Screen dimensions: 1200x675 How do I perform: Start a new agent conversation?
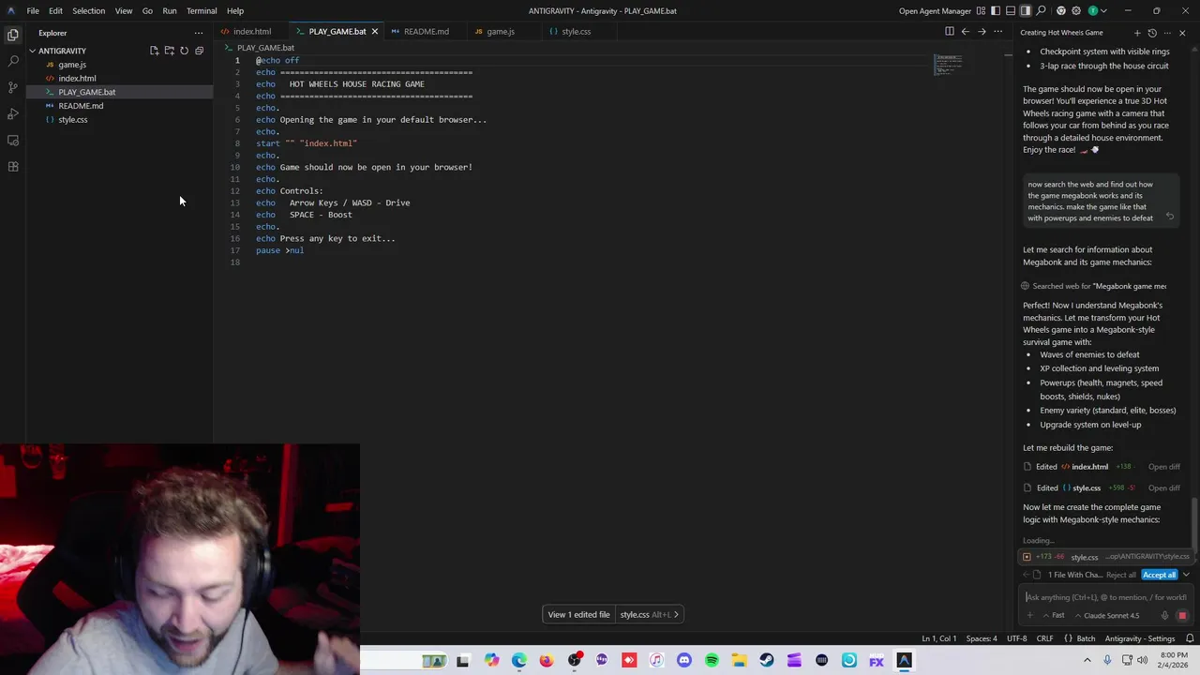click(x=1137, y=33)
